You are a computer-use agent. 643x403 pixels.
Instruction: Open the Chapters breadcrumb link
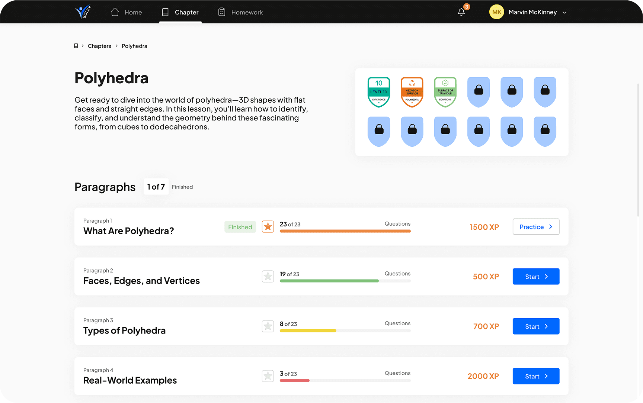point(99,46)
